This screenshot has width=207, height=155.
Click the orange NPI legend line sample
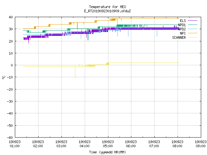pyautogui.click(x=192, y=33)
